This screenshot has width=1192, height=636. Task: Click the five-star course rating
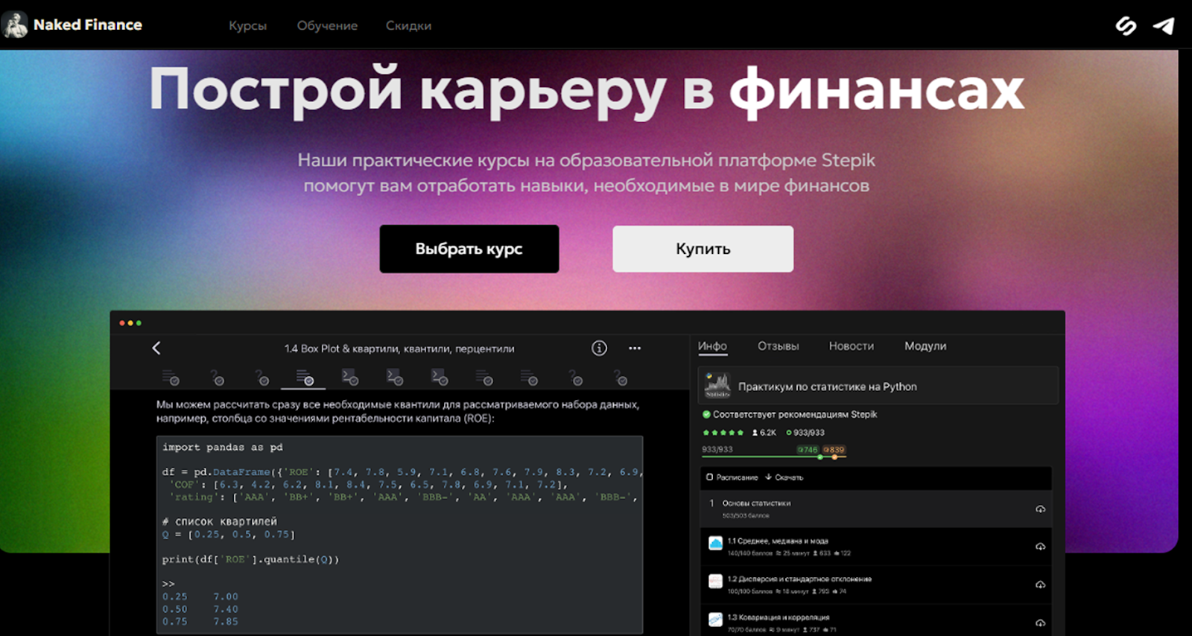tap(723, 433)
